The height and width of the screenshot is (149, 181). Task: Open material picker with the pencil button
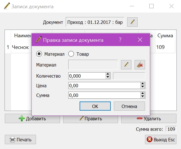(126, 65)
